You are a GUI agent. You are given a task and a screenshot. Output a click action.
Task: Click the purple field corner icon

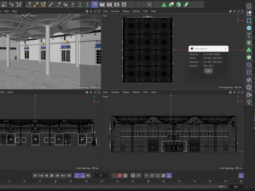tap(249, 72)
